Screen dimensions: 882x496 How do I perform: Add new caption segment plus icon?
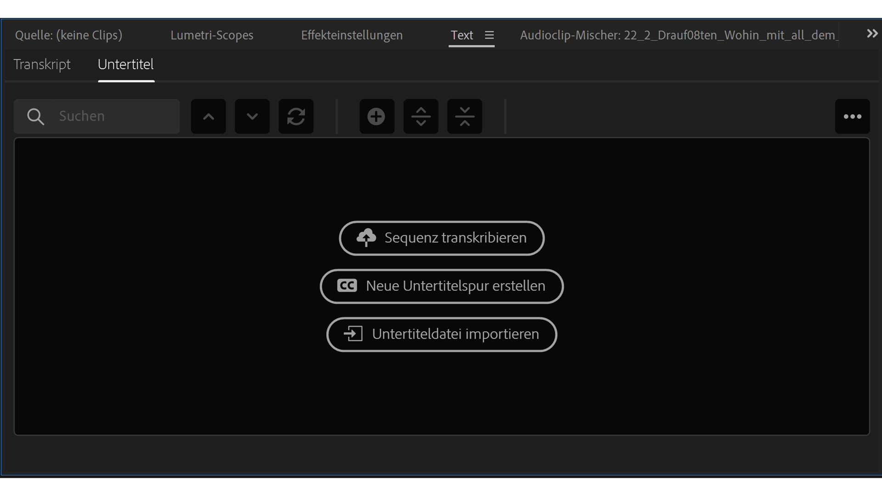coord(376,117)
